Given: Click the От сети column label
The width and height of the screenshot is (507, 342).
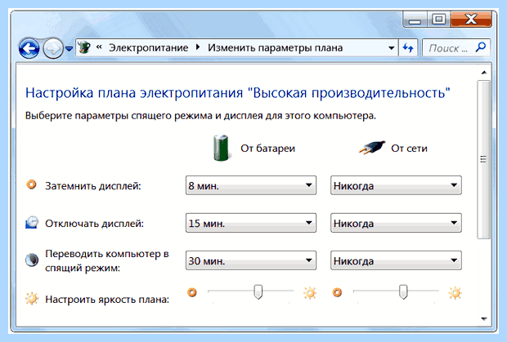Looking at the screenshot, I should coord(409,149).
